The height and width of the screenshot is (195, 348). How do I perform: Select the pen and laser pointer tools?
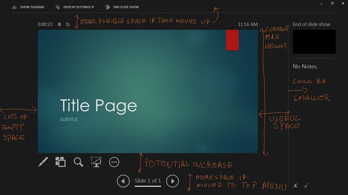point(43,162)
